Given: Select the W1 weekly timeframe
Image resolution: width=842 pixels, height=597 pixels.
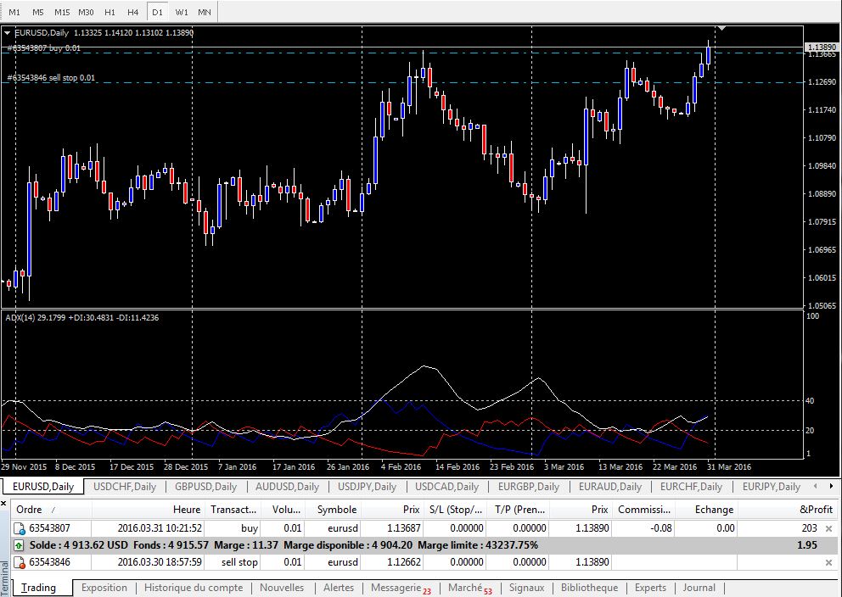Looking at the screenshot, I should pyautogui.click(x=182, y=13).
